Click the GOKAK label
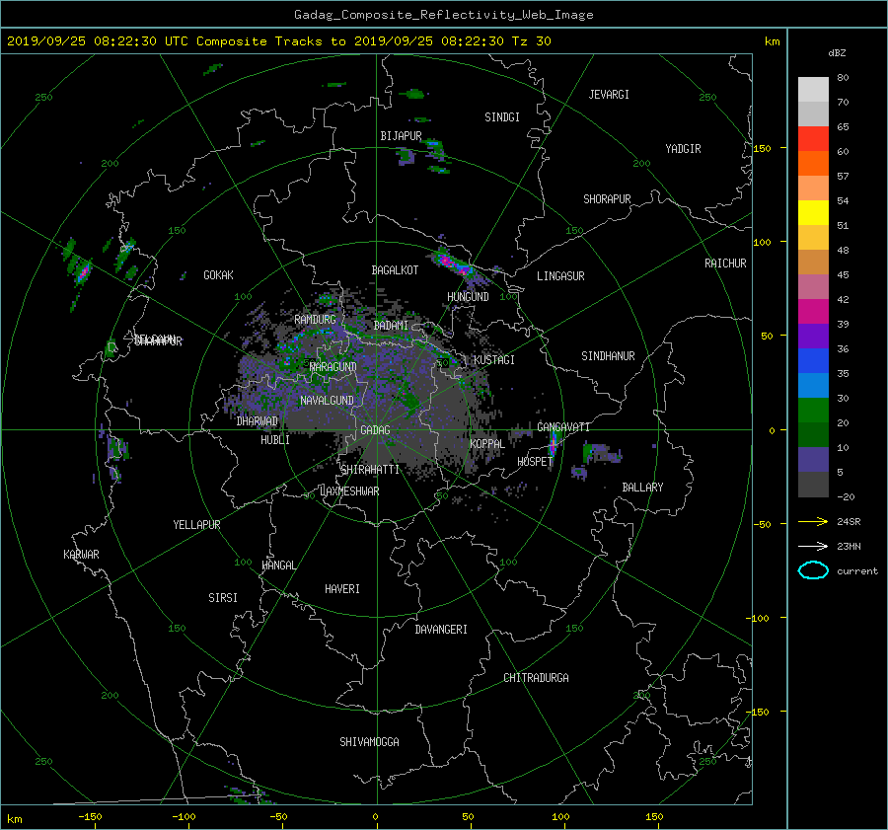 click(219, 275)
